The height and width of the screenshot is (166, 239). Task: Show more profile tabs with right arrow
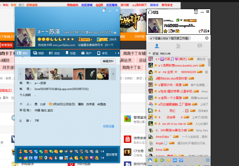click(118, 53)
